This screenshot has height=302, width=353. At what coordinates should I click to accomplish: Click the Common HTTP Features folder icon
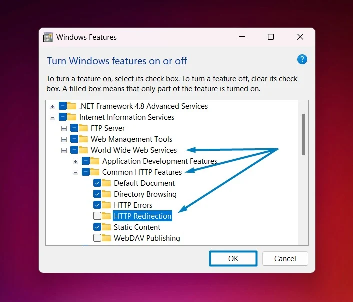tap(95, 172)
